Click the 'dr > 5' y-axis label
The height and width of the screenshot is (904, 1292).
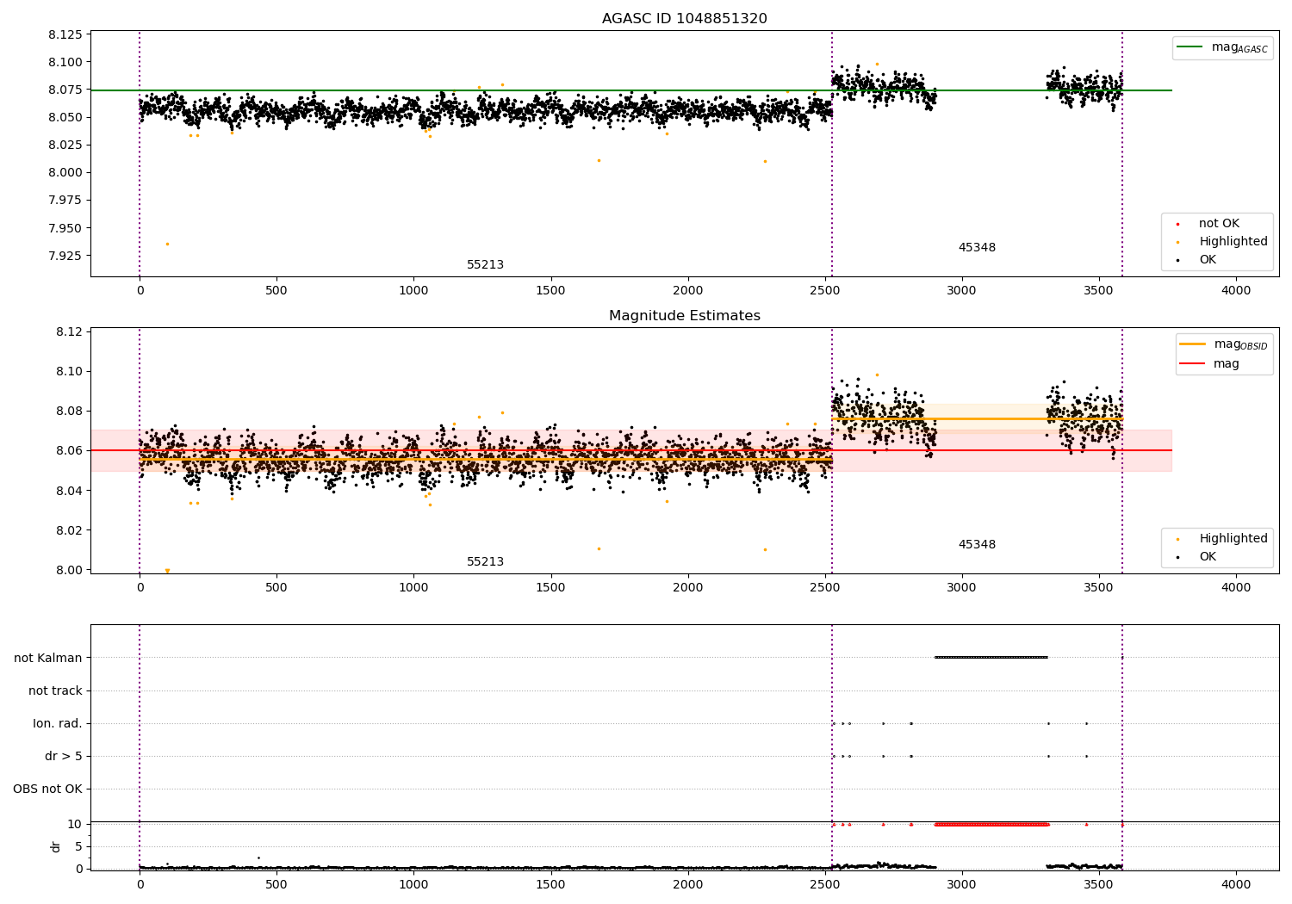click(x=64, y=756)
